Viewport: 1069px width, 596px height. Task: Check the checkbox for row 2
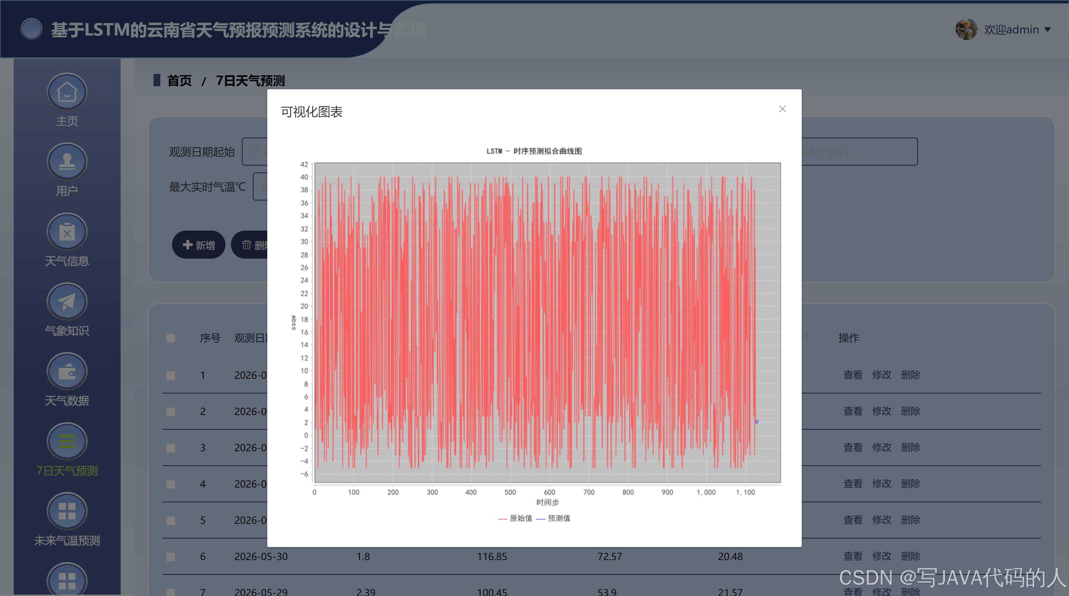[x=171, y=412]
